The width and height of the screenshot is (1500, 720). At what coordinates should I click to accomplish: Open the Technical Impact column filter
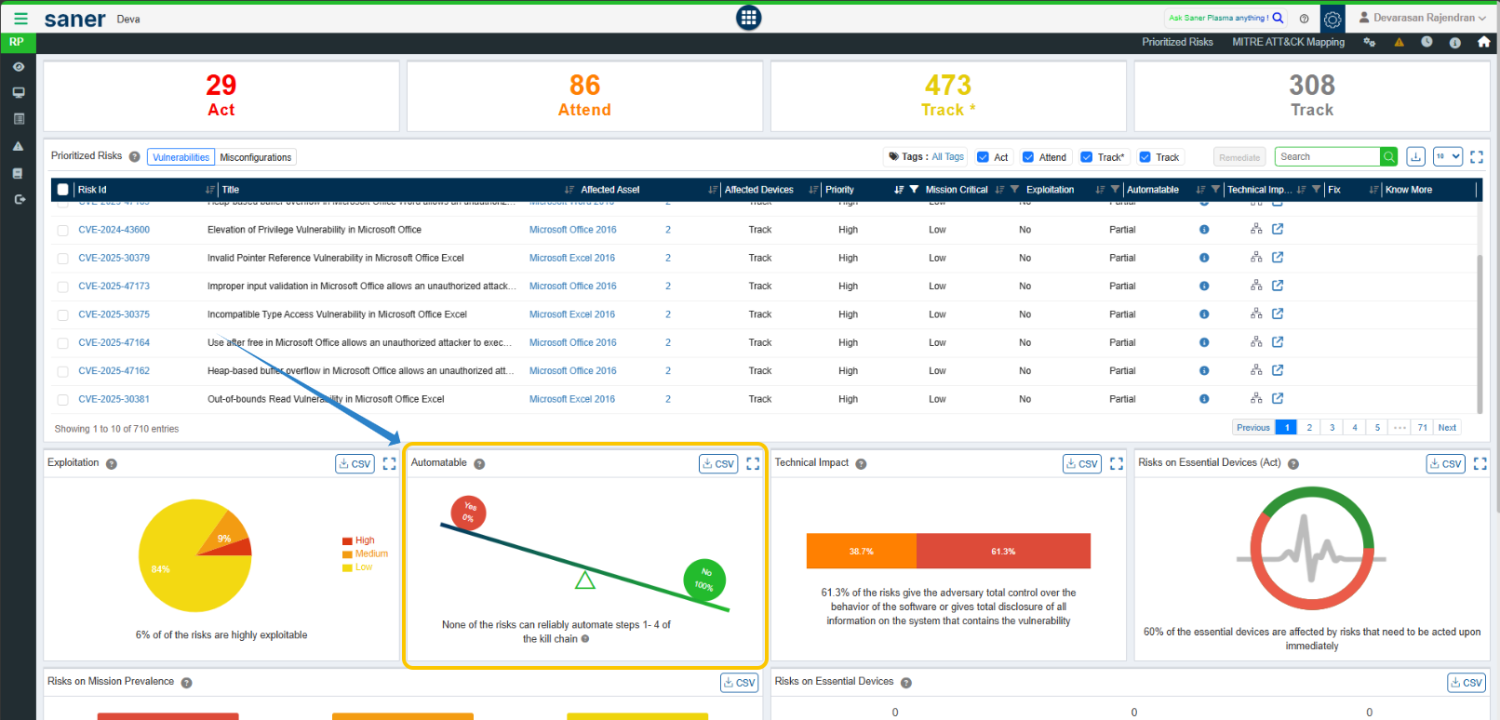pos(1316,190)
